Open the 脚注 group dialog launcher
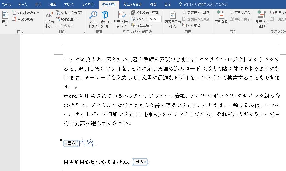286x171 pixels. tap(84, 32)
